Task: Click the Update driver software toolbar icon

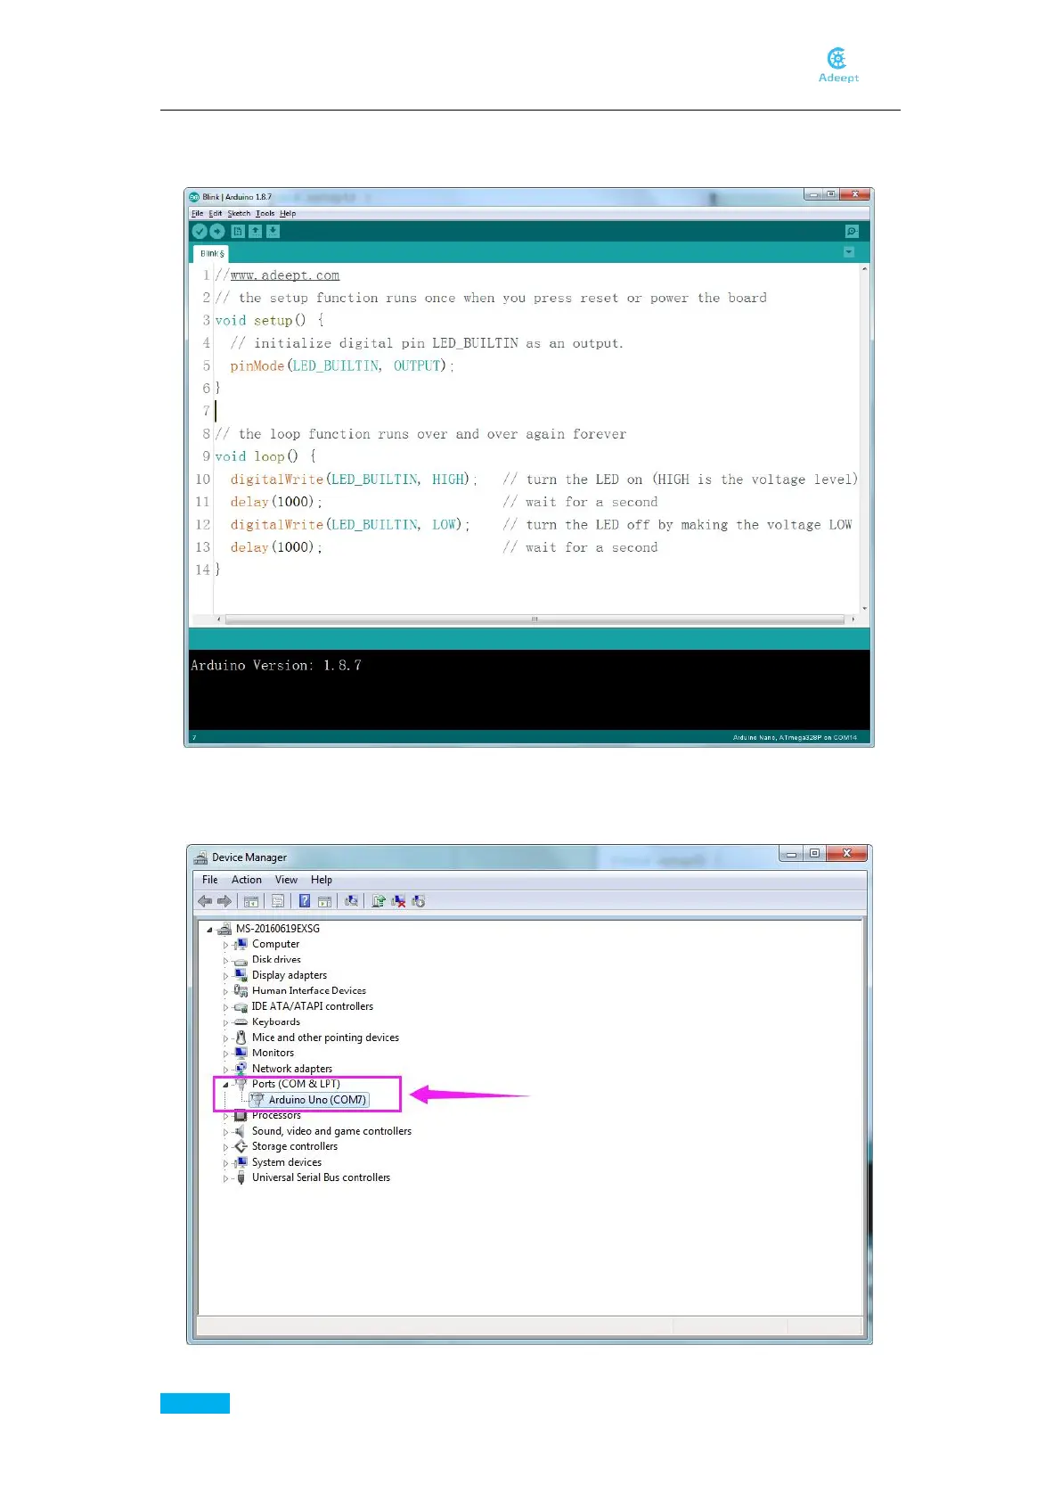Action: (x=379, y=901)
